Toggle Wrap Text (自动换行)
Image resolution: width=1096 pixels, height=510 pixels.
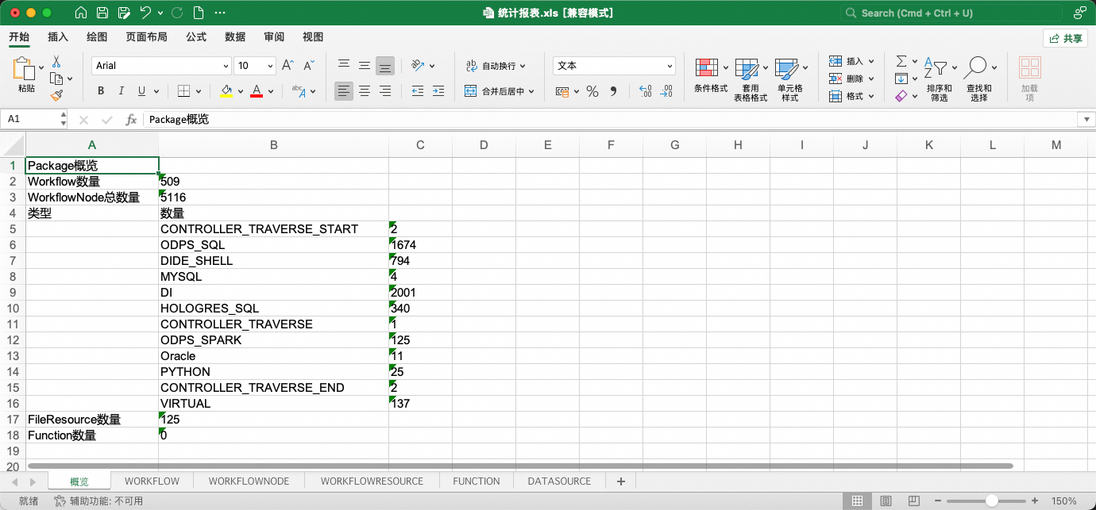(x=497, y=66)
